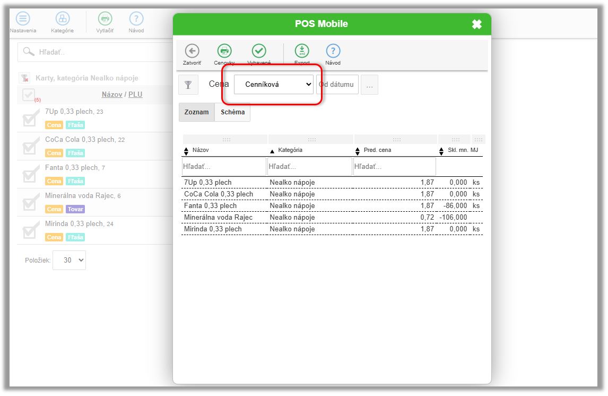Switch to the Schéma tab
Image resolution: width=608 pixels, height=396 pixels.
pyautogui.click(x=232, y=112)
